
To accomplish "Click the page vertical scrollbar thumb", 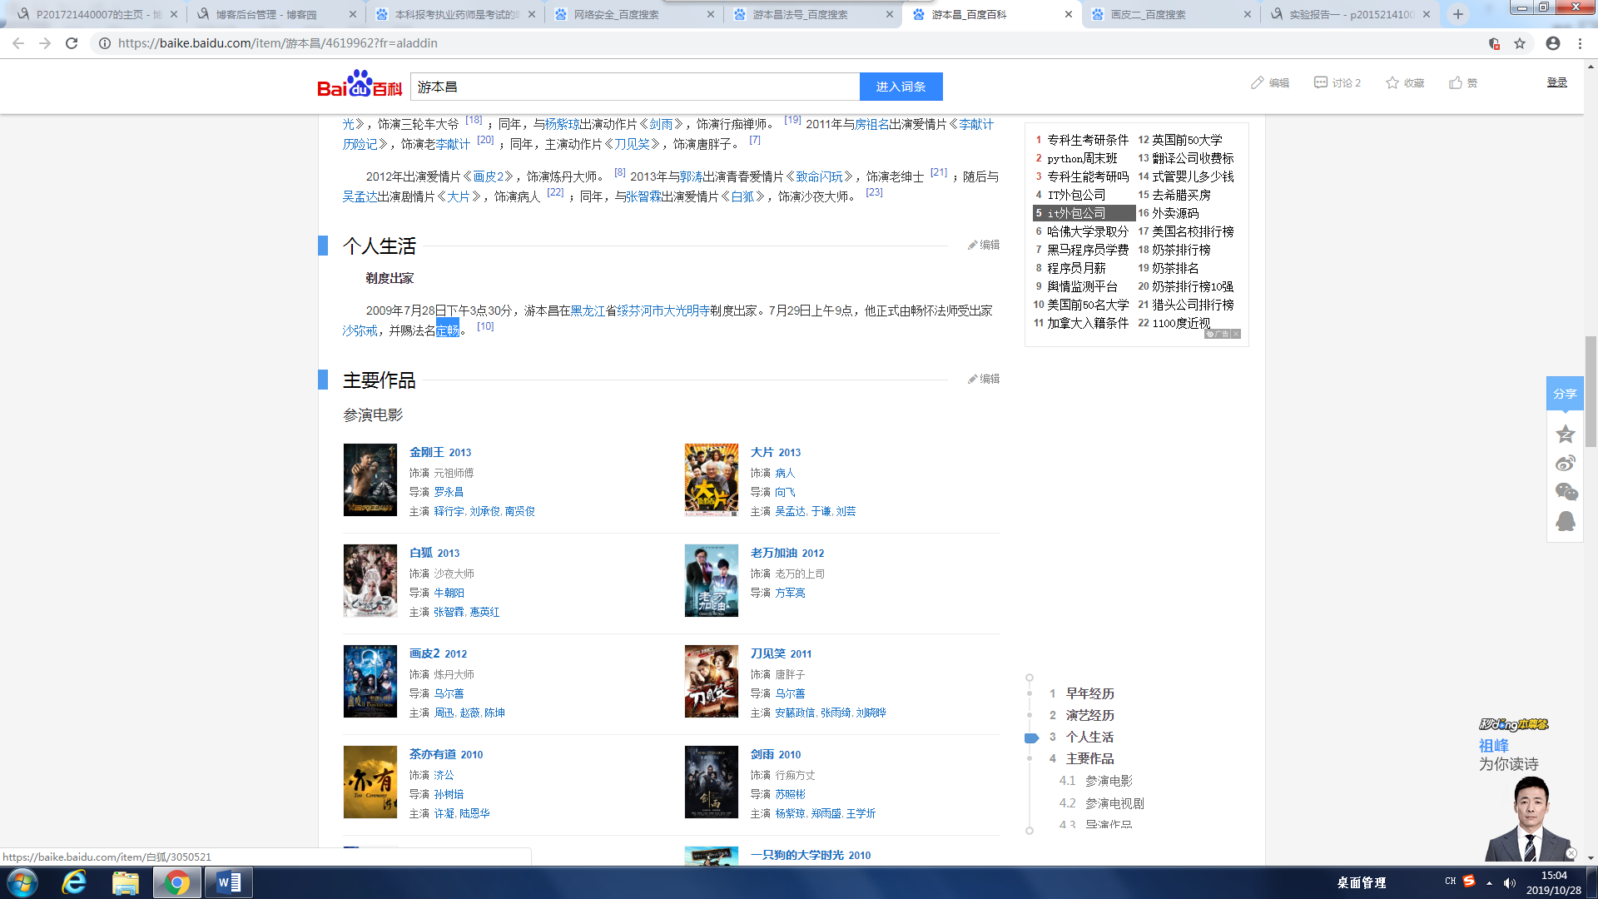I will (x=1591, y=391).
